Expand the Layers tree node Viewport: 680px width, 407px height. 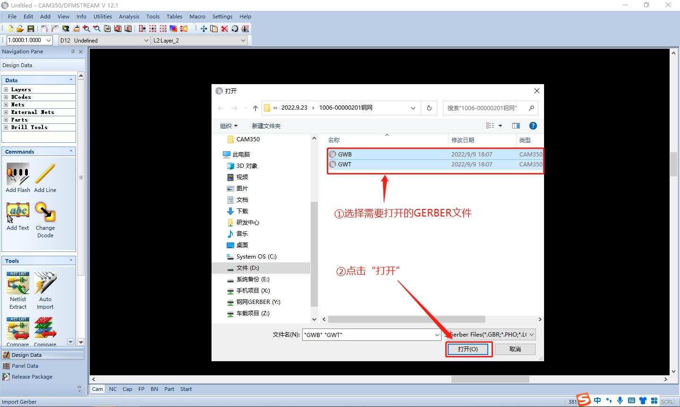point(6,89)
